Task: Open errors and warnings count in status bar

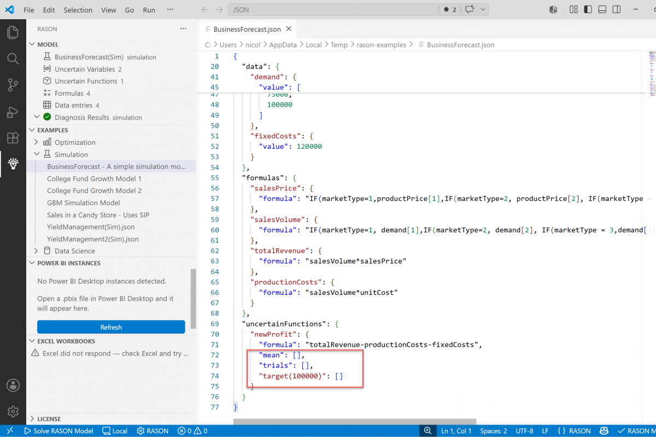Action: 192,431
